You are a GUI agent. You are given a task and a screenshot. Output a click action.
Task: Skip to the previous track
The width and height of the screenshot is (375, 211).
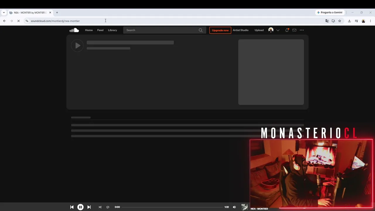pyautogui.click(x=72, y=207)
